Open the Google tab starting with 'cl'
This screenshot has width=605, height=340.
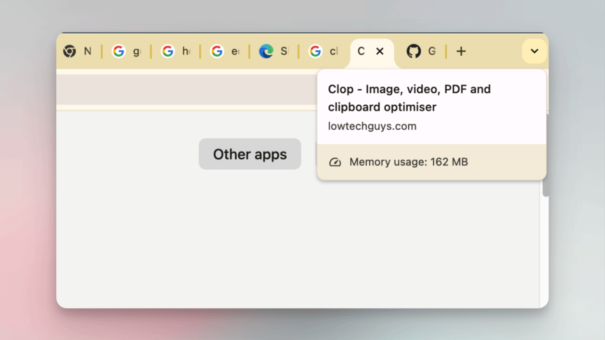pyautogui.click(x=323, y=51)
